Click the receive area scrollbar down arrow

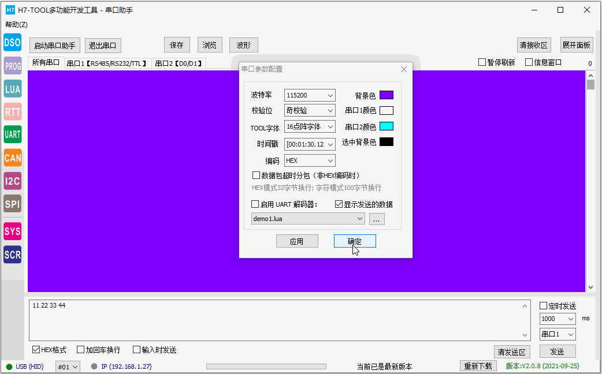(x=590, y=287)
